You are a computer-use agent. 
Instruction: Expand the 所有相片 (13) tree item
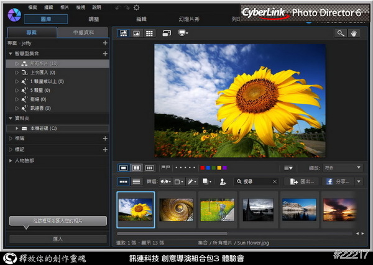coord(17,63)
